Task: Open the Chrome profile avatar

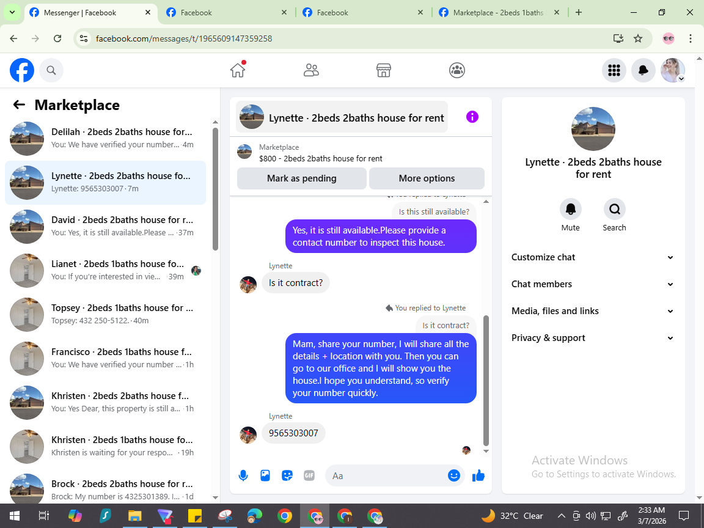Action: pyautogui.click(x=668, y=38)
